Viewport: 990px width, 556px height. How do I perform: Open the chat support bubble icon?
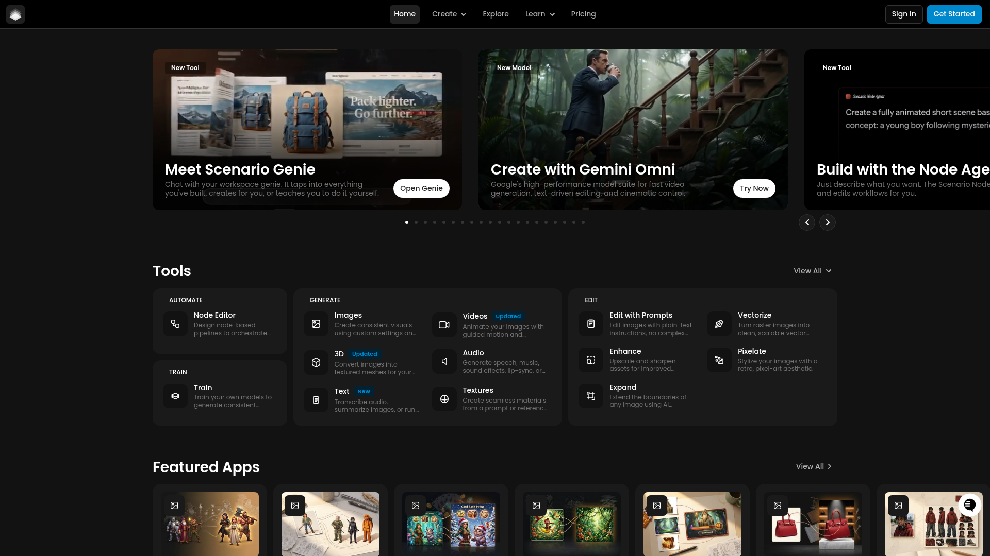pos(969,505)
